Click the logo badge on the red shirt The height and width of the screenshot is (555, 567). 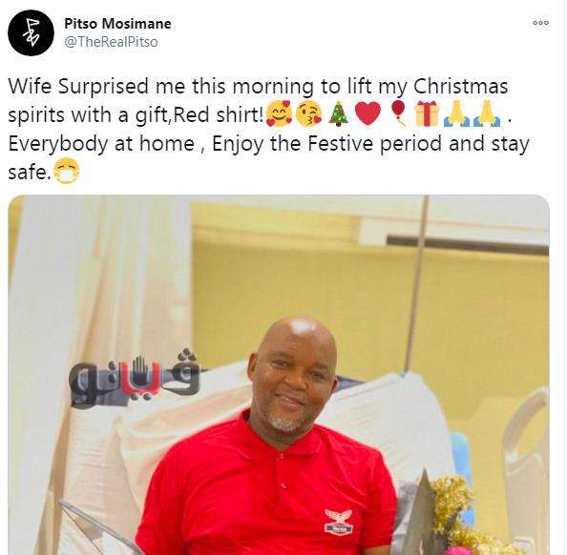[339, 521]
